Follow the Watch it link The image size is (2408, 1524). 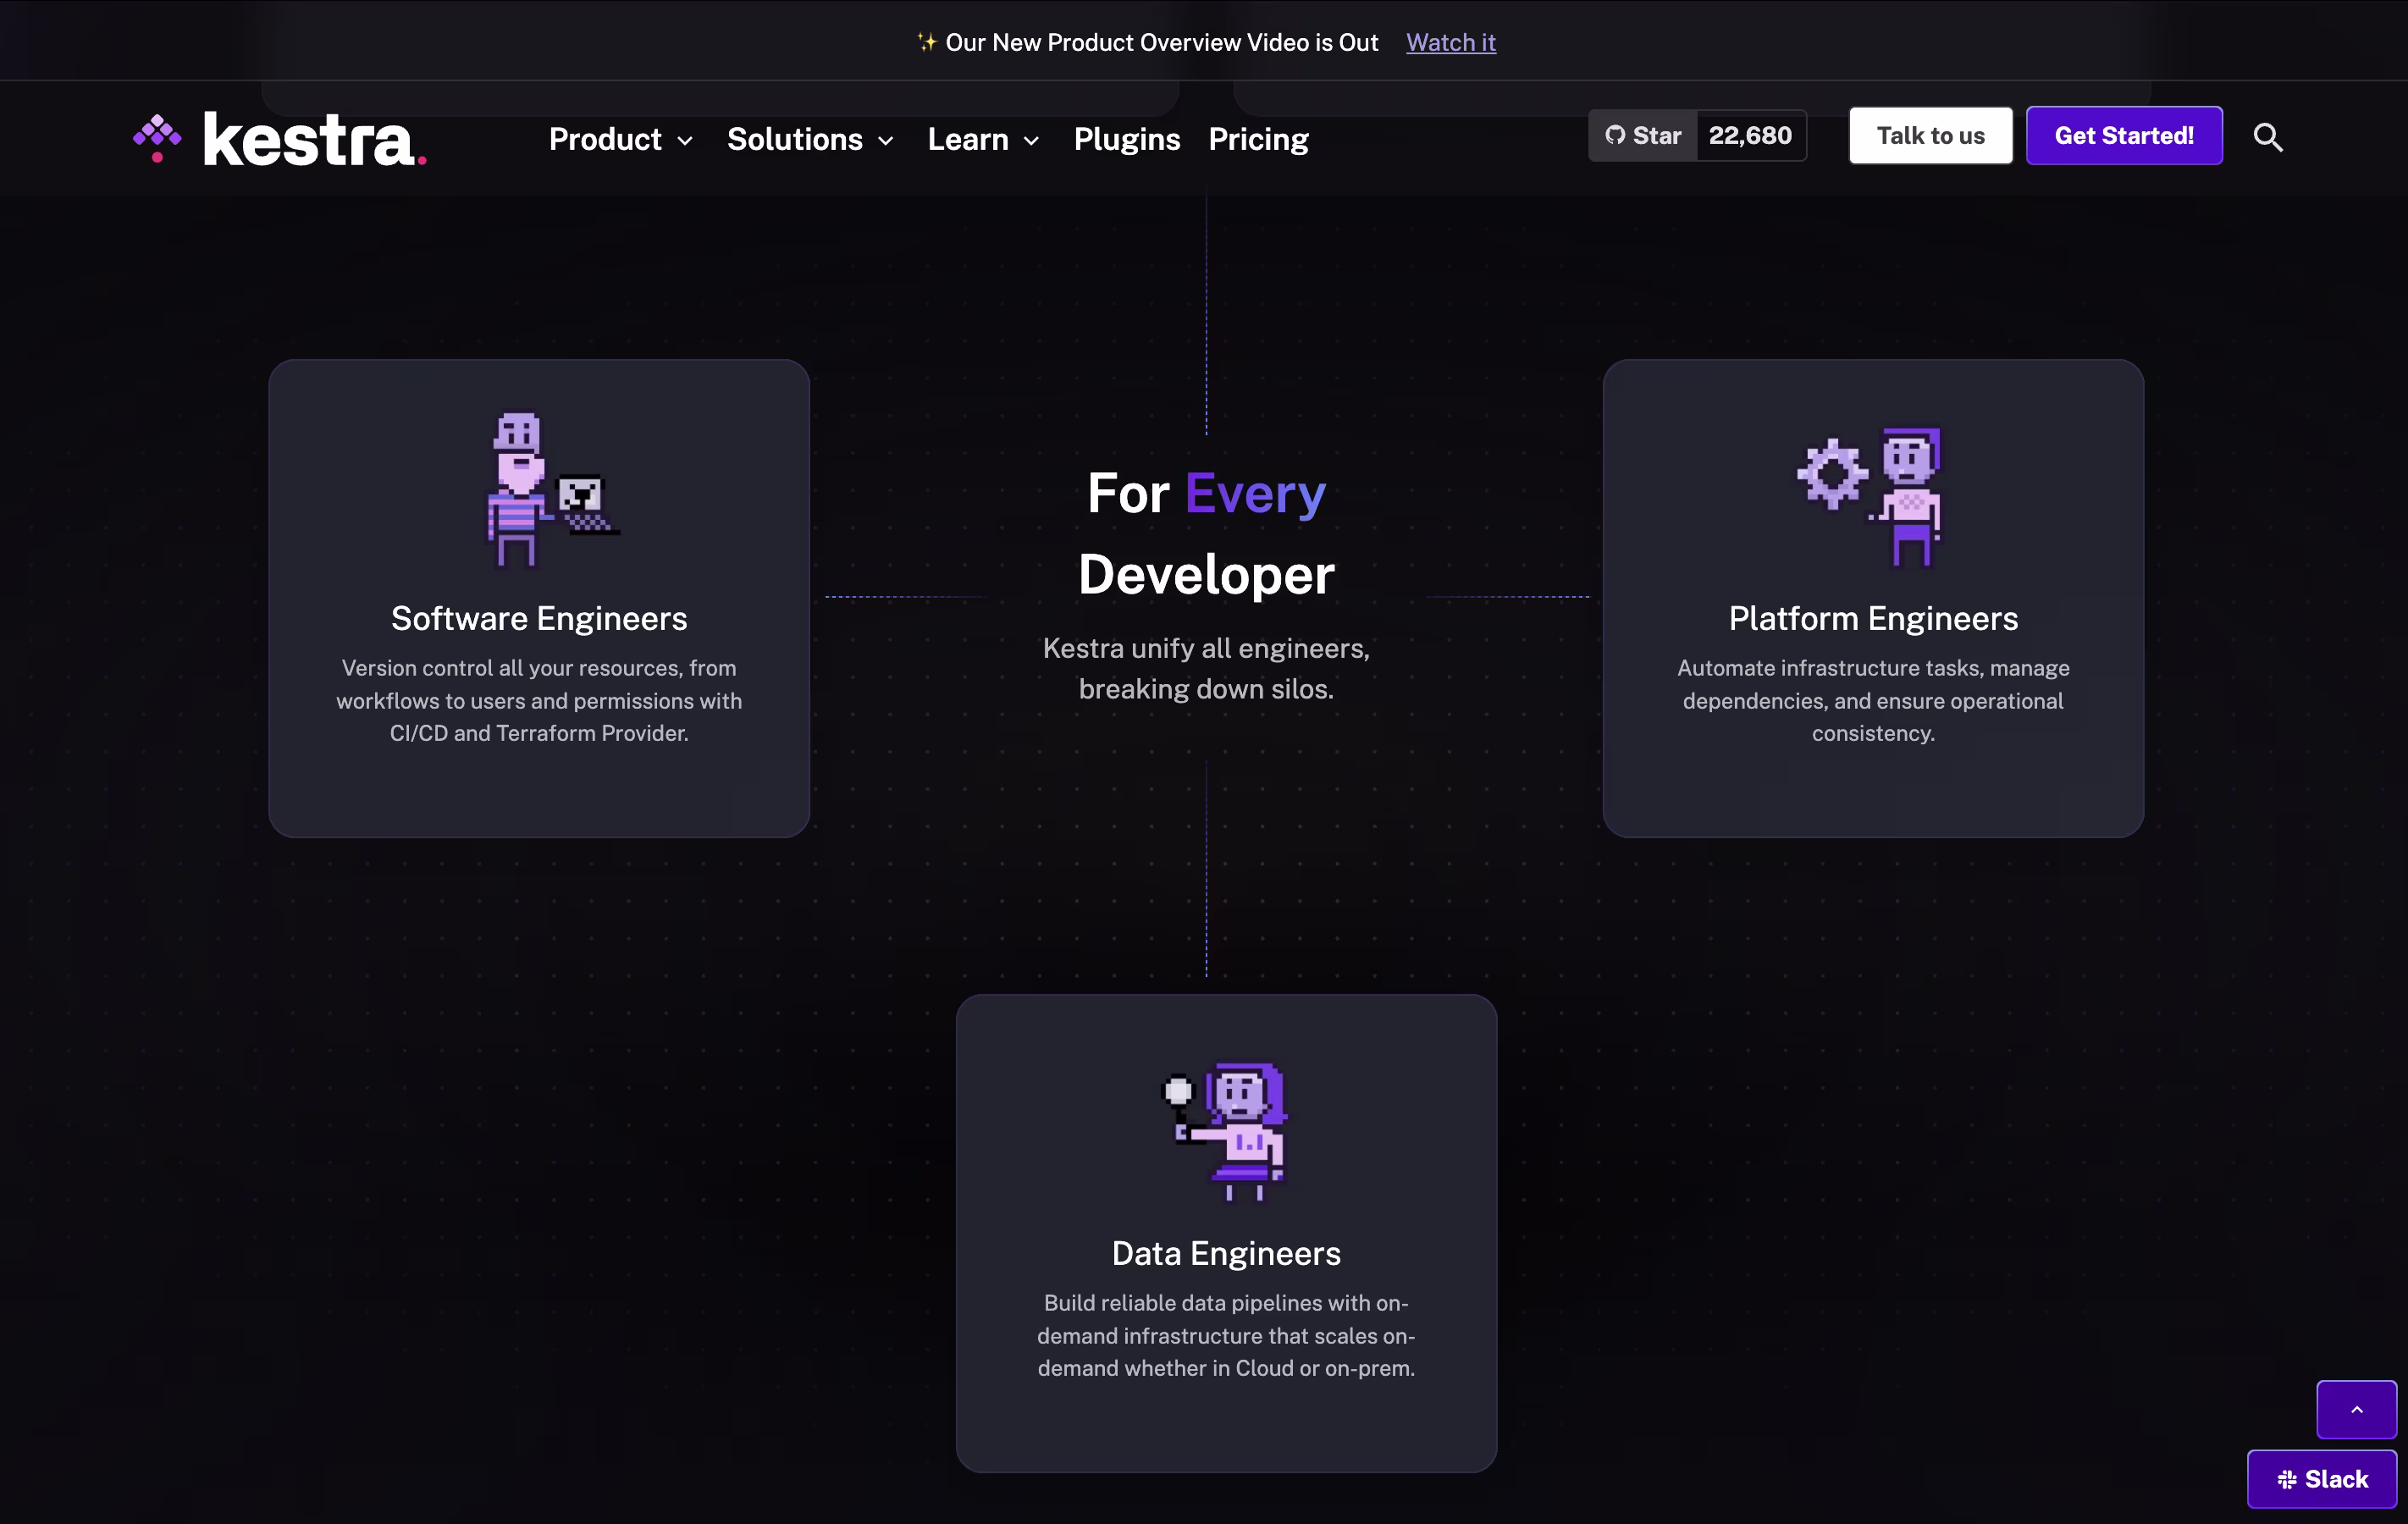click(x=1450, y=42)
